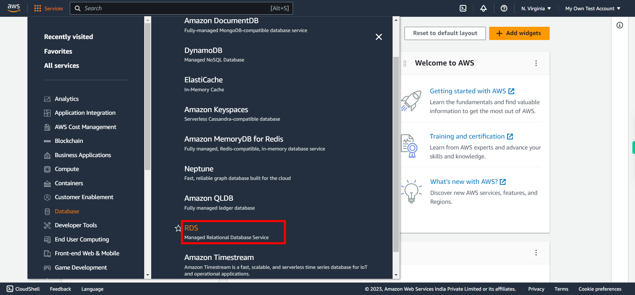The height and width of the screenshot is (295, 635).
Task: Select Recently visited
Action: (68, 37)
